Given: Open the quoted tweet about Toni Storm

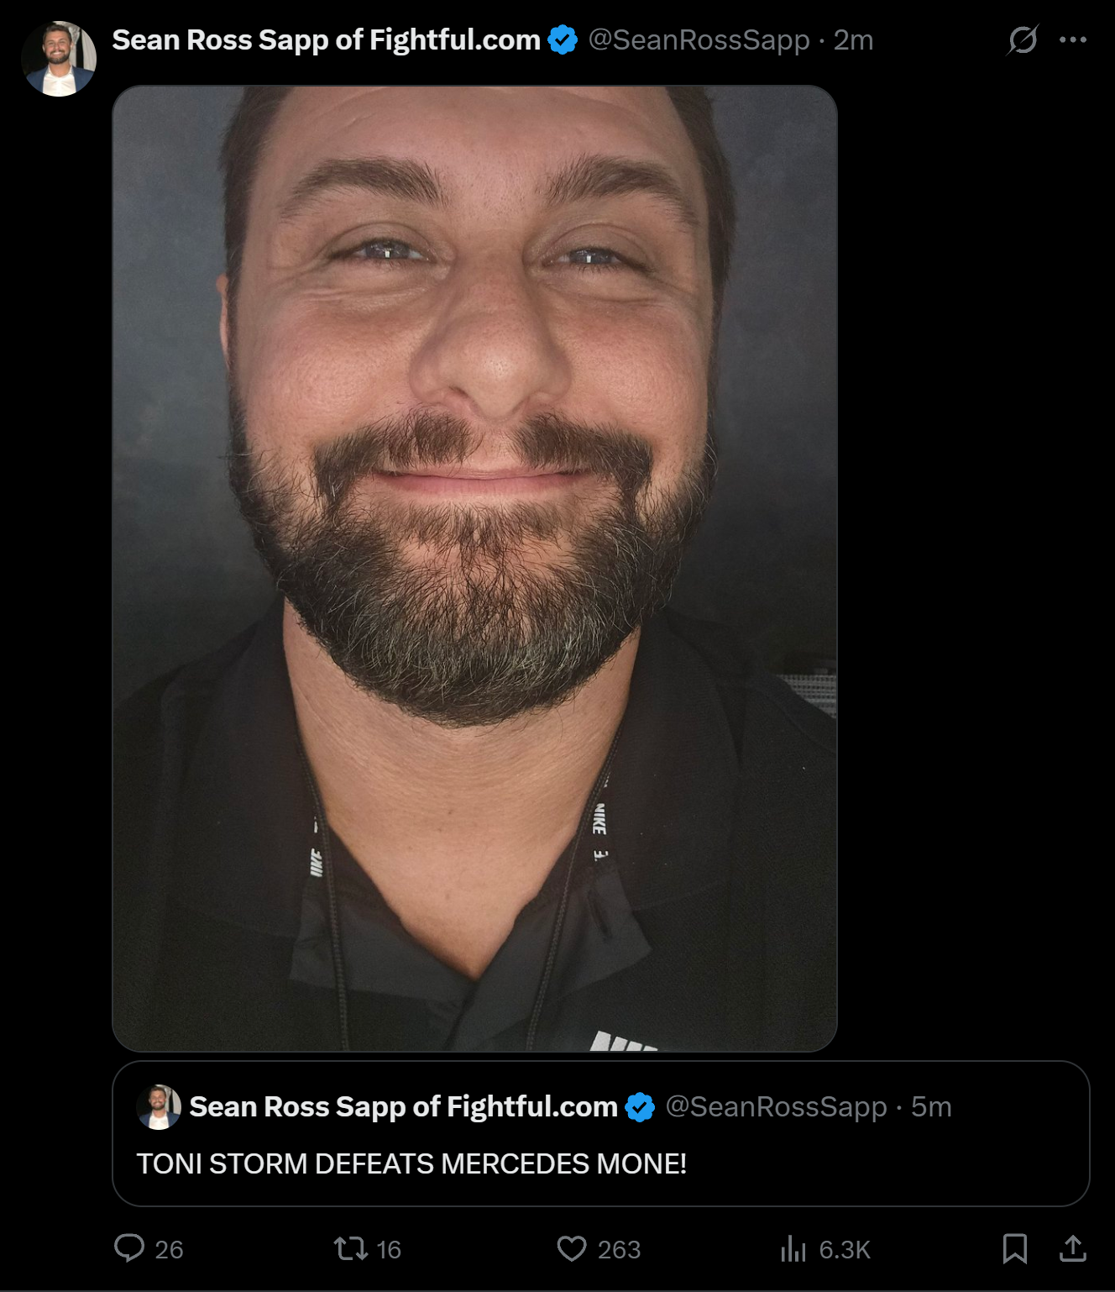Looking at the screenshot, I should [601, 1134].
